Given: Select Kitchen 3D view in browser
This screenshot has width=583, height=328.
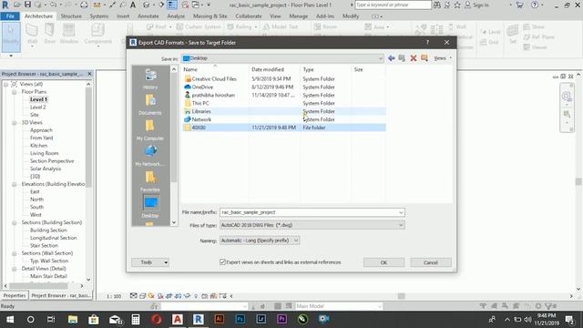Looking at the screenshot, I should (x=38, y=146).
